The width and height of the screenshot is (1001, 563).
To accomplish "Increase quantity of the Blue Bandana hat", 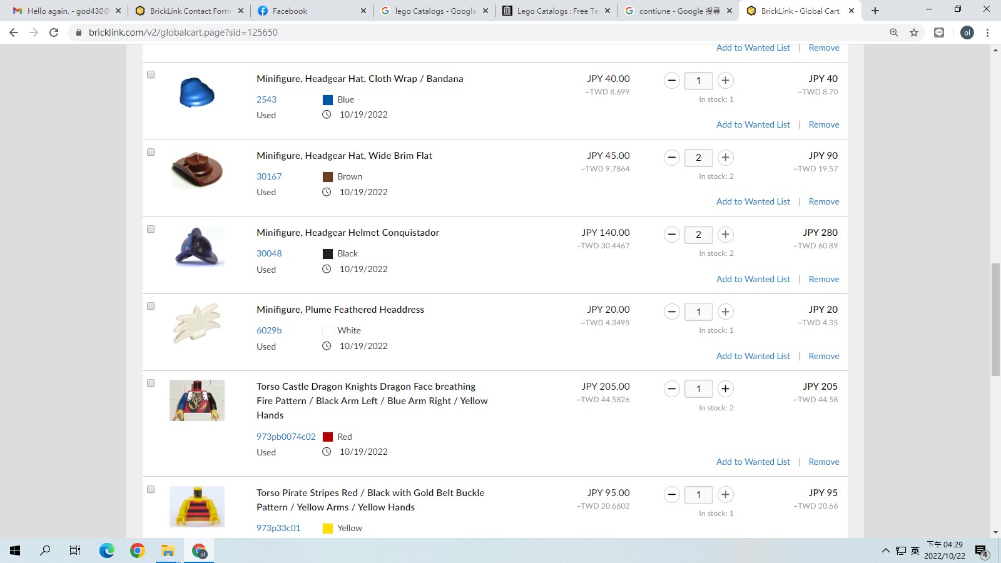I will coord(725,80).
